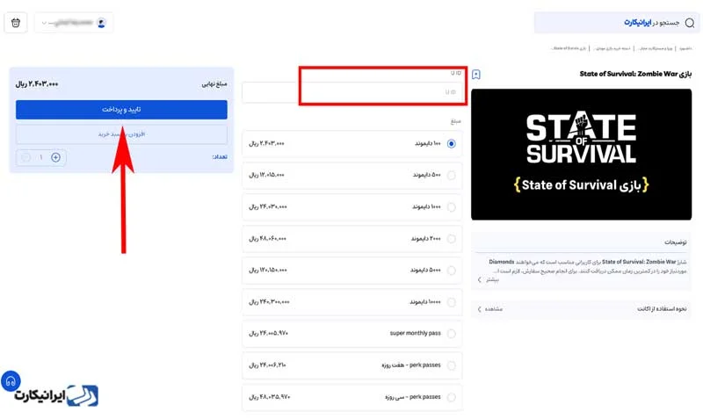Select the 1000 diamonds option
The width and height of the screenshot is (703, 419).
point(352,207)
